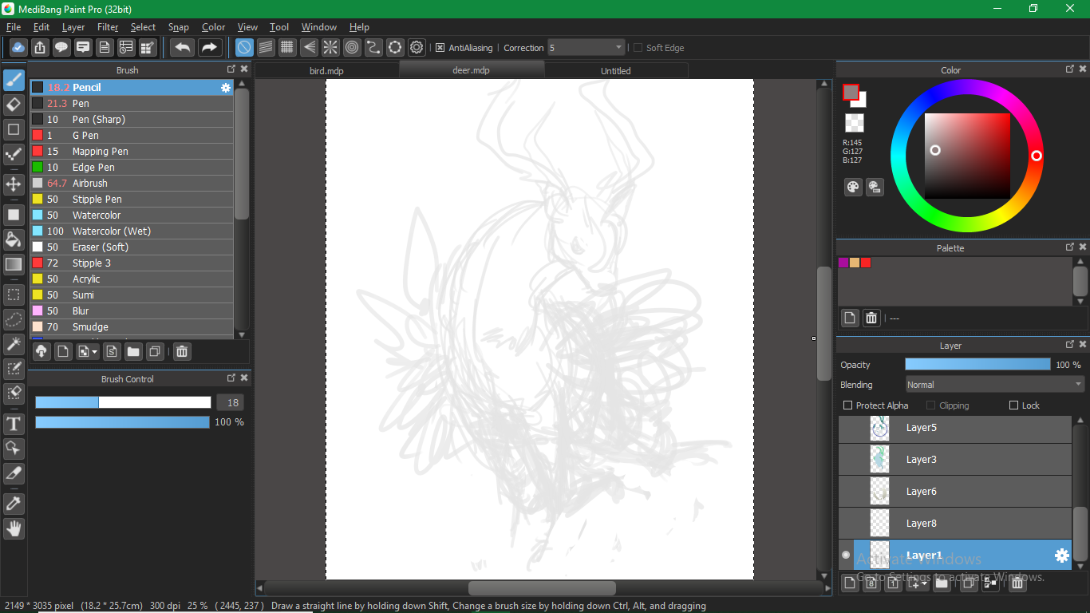Select the Magic Wand tool
Viewport: 1090px width, 613px height.
pyautogui.click(x=14, y=343)
